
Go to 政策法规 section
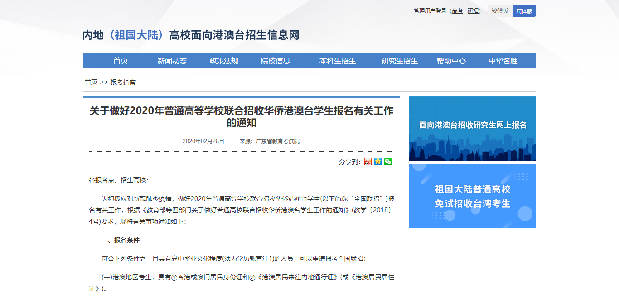pos(224,61)
